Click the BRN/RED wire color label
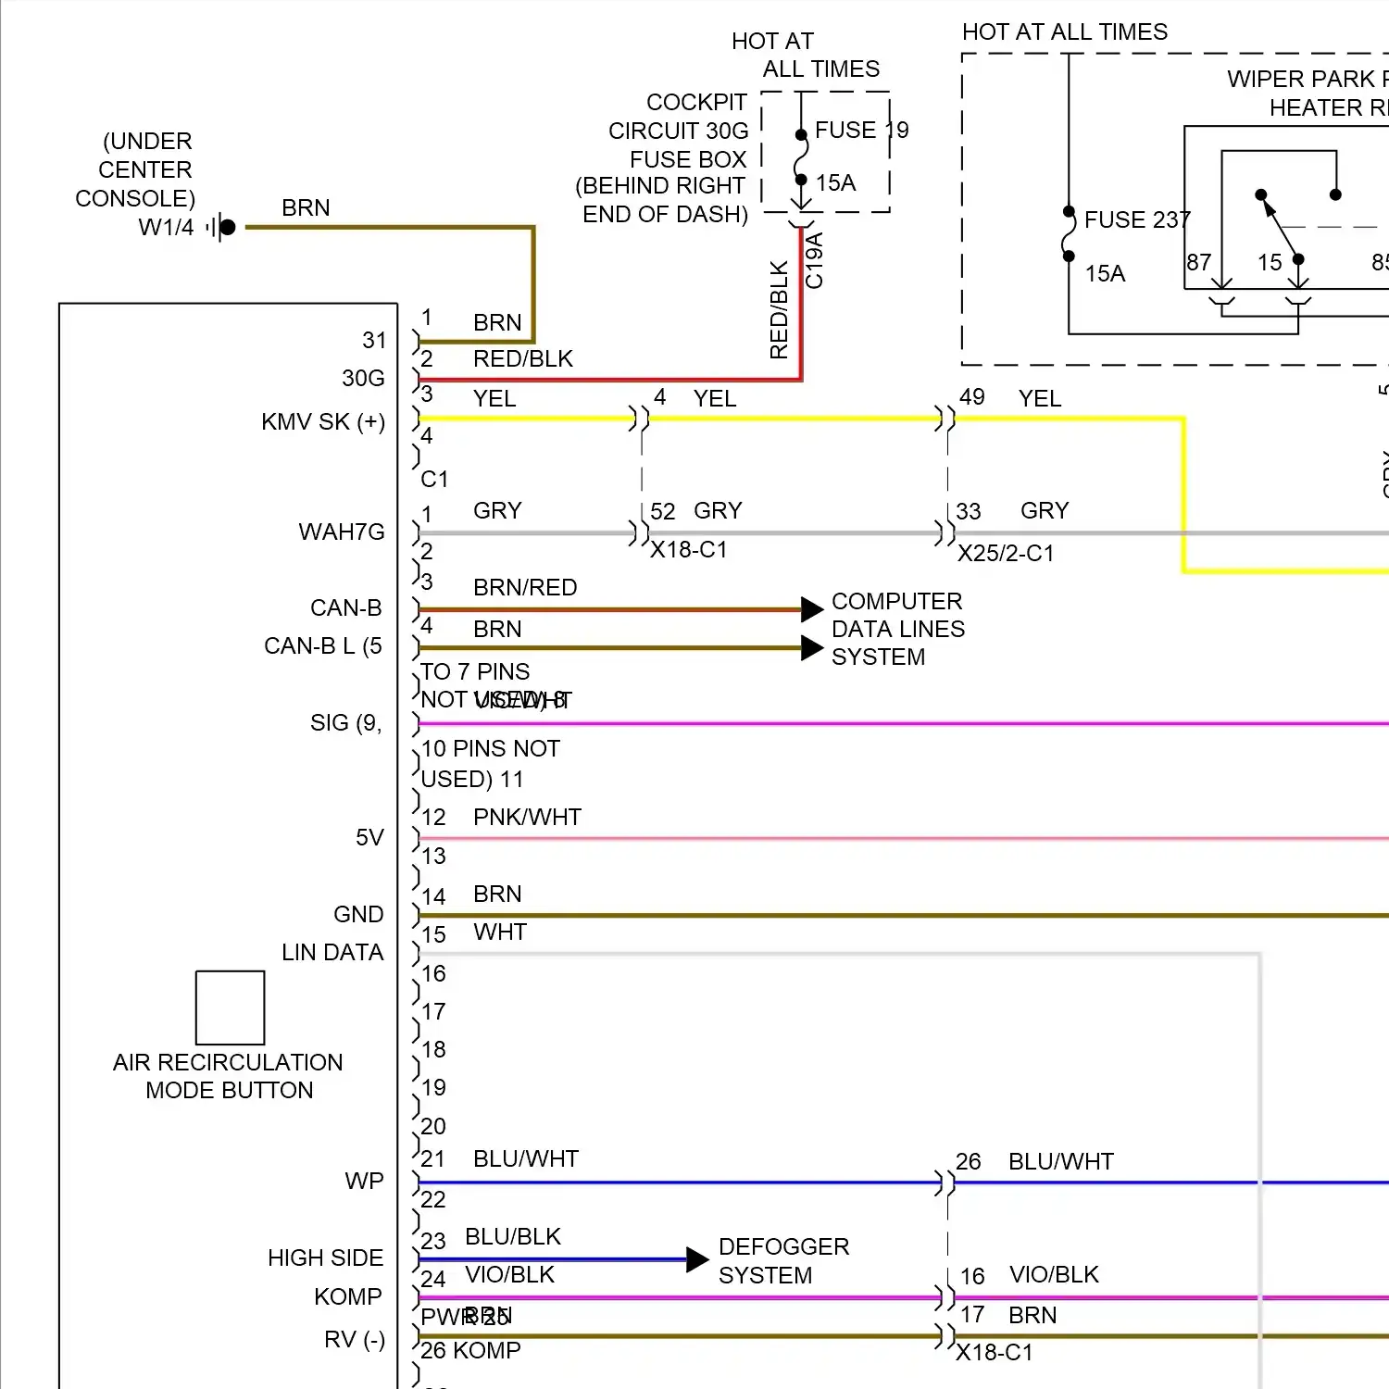1389x1389 pixels. pos(525,587)
